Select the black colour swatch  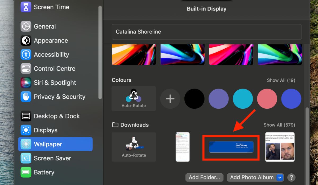(x=194, y=99)
